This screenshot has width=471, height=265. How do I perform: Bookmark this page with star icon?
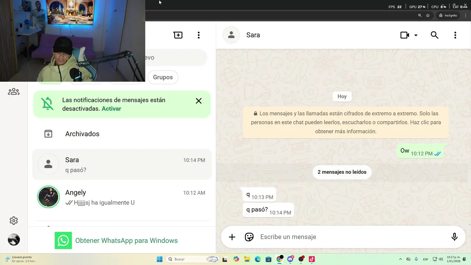click(x=428, y=15)
